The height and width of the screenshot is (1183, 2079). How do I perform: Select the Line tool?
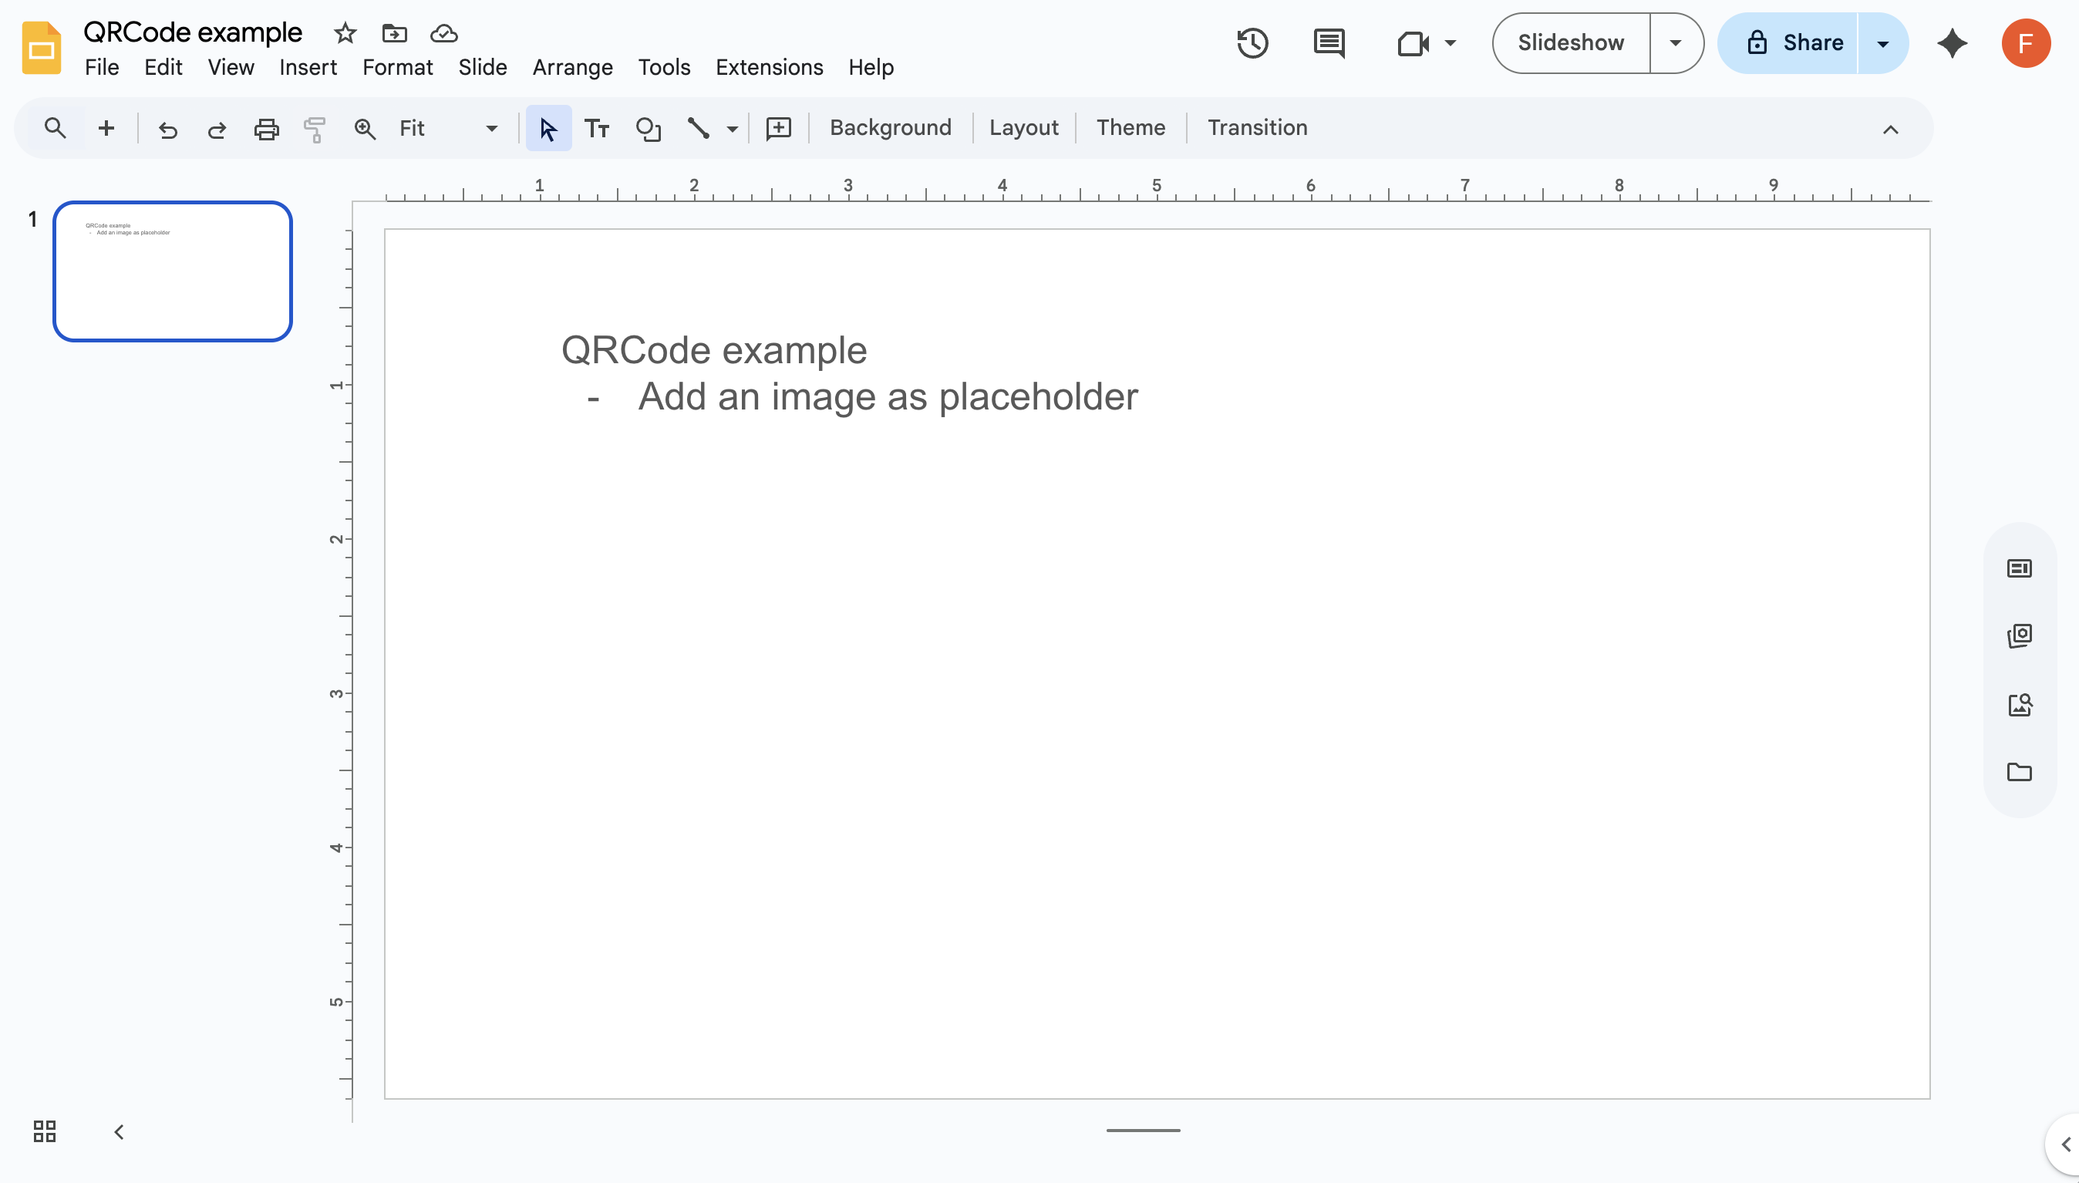coord(698,128)
